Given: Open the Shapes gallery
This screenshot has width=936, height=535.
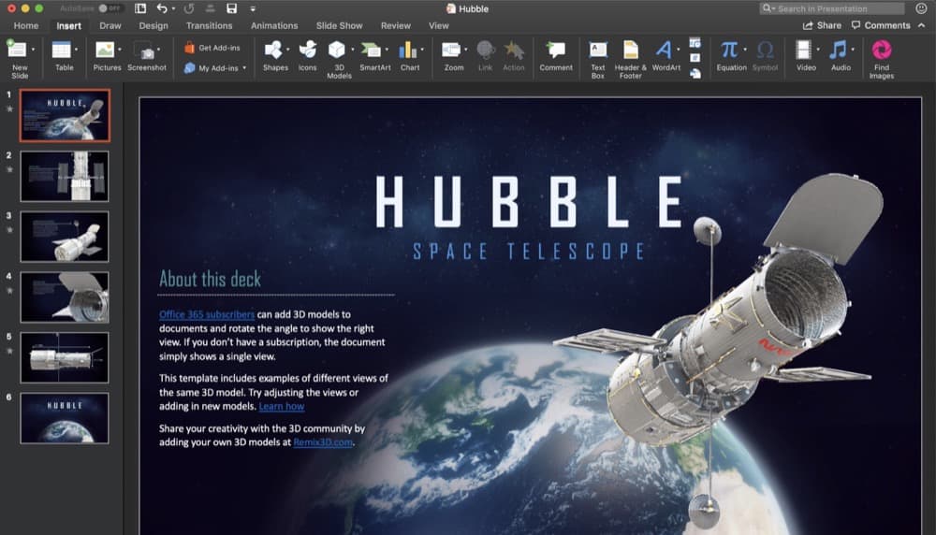Looking at the screenshot, I should 273,51.
